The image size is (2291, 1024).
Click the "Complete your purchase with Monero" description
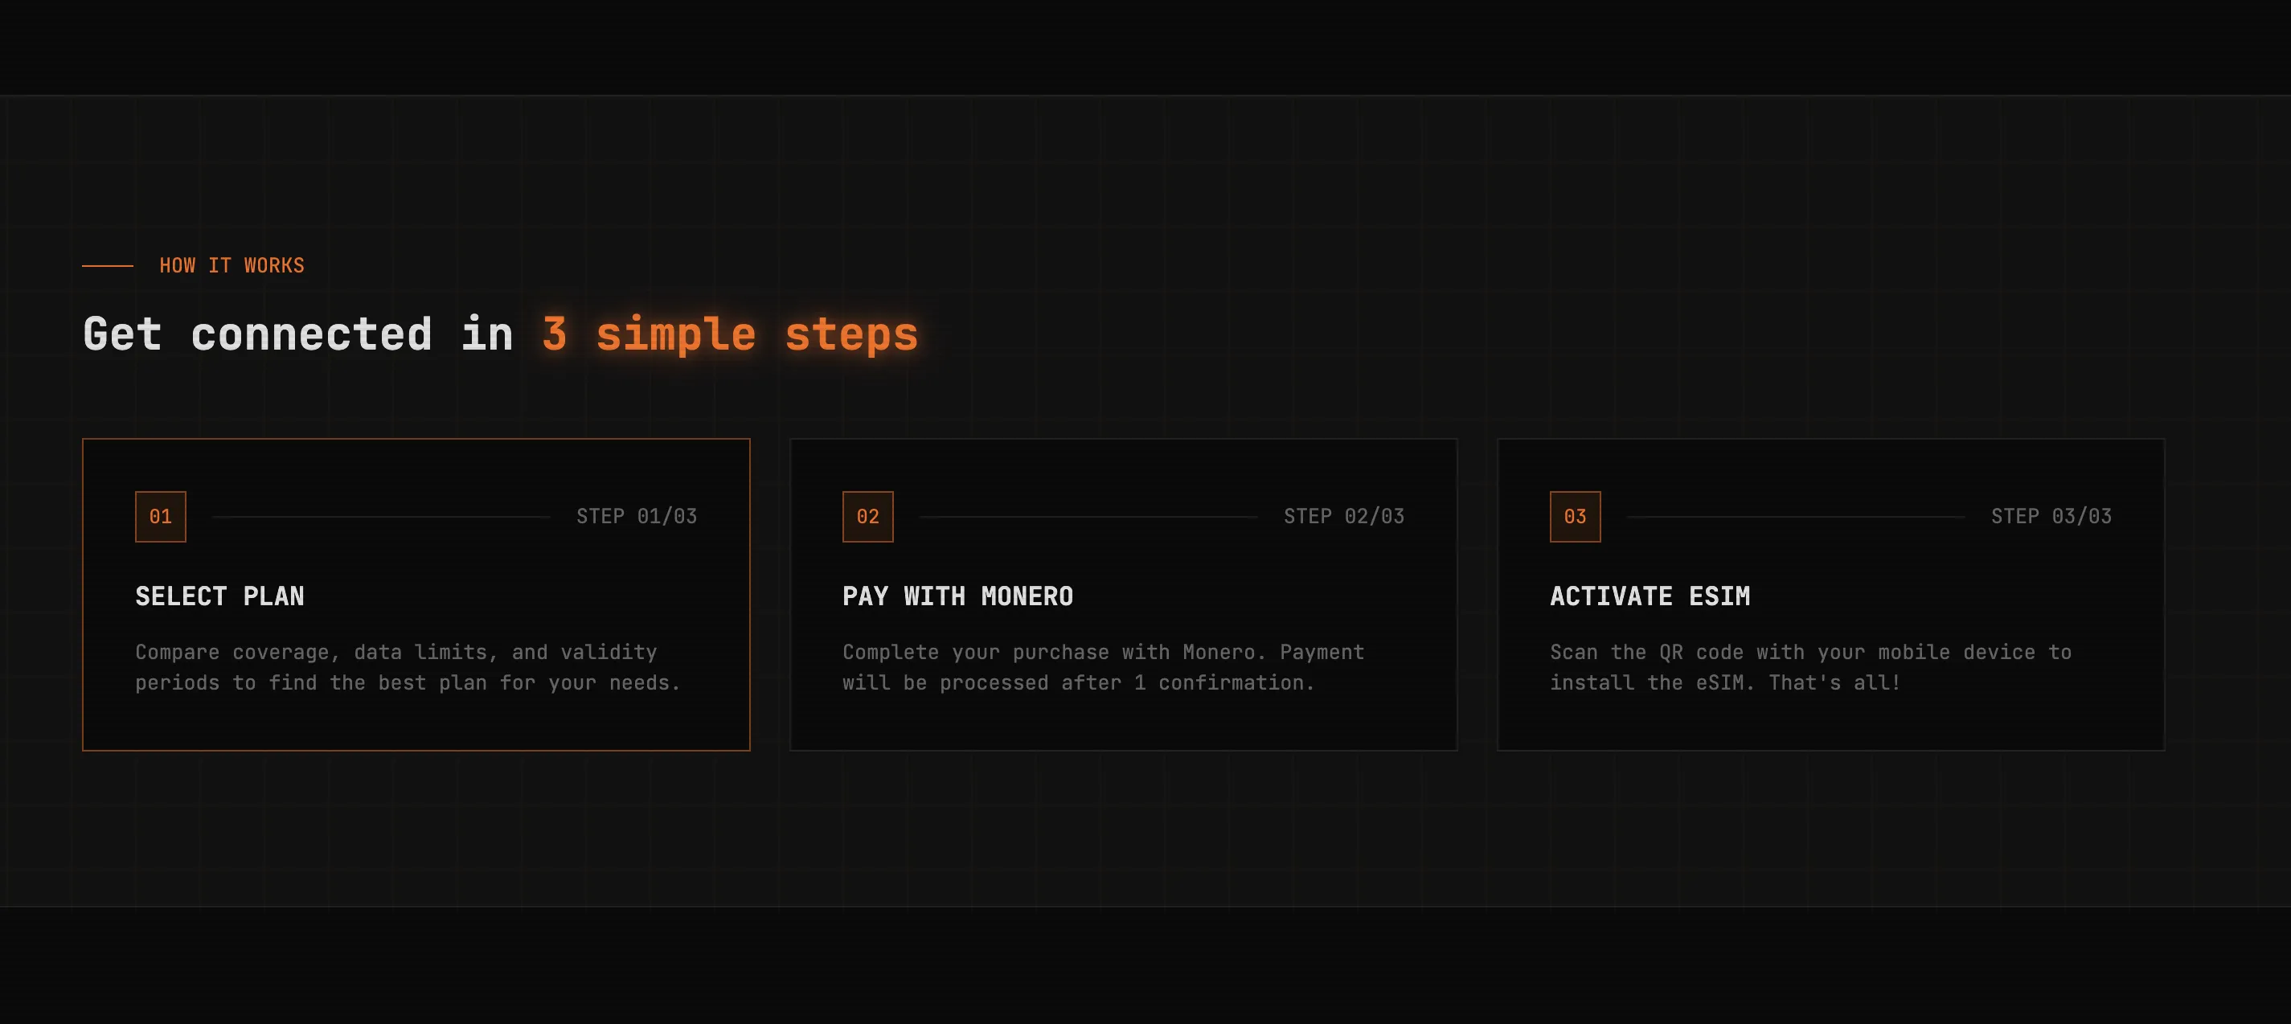pos(1104,668)
